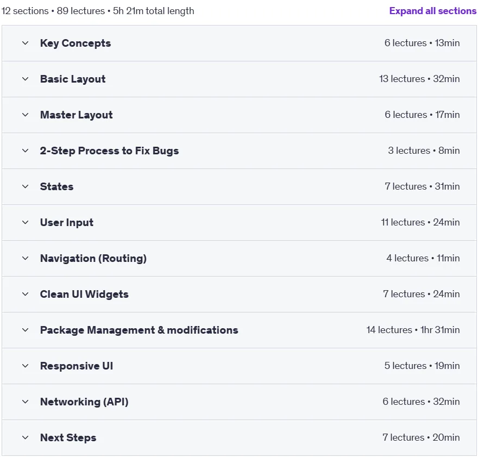The width and height of the screenshot is (478, 457).
Task: Expand the Key Concepts section chevron
Action: click(26, 43)
